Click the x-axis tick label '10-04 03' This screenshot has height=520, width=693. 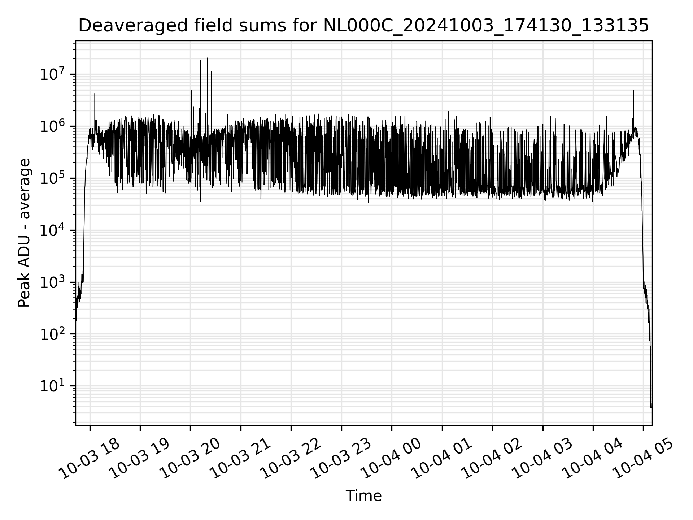542,458
